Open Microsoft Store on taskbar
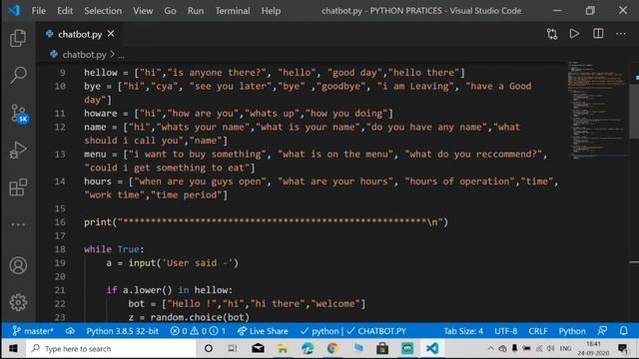Screen dimensions: 639x359 [382, 349]
